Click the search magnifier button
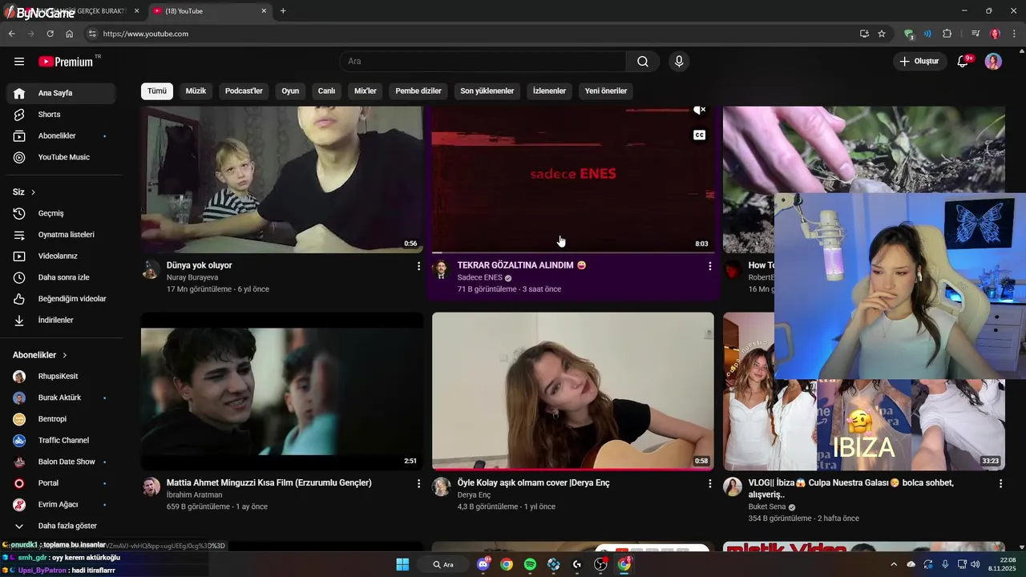1026x577 pixels. pos(643,62)
